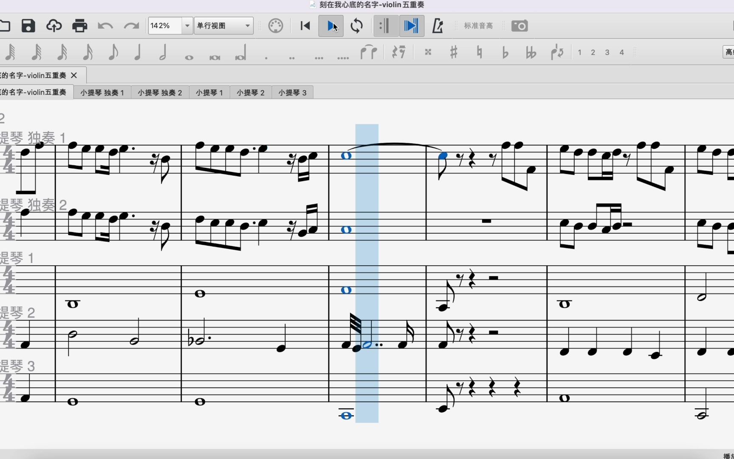Toggle MIDI input button

pos(276,26)
